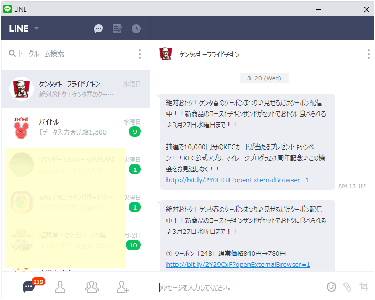Click the LINE app icon in title bar
This screenshot has height=300, width=375.
tap(7, 9)
